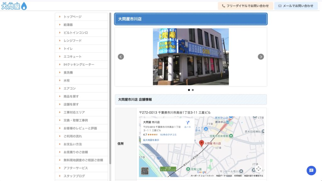Open the blue chat bubble widget
Image resolution: width=322 pixels, height=181 pixels.
(x=311, y=170)
